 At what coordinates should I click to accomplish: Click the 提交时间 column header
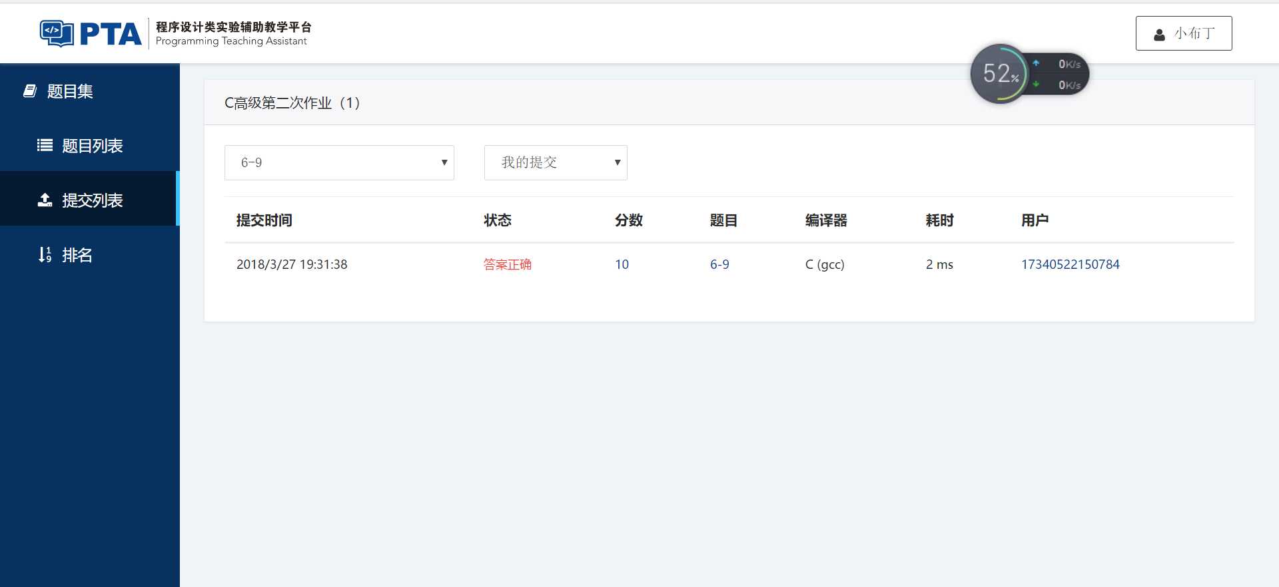click(x=264, y=220)
